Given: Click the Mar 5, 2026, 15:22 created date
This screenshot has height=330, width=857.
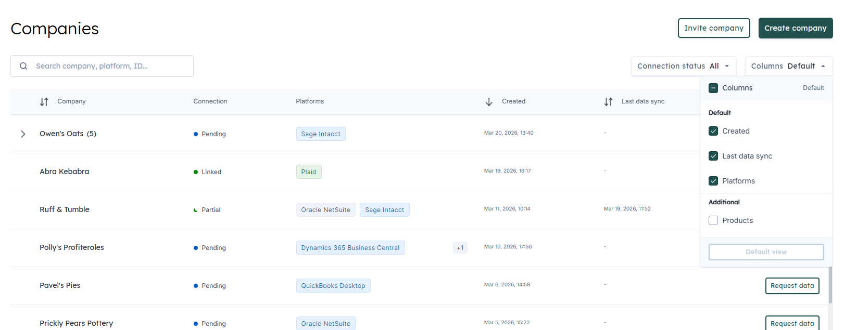Looking at the screenshot, I should click(507, 323).
